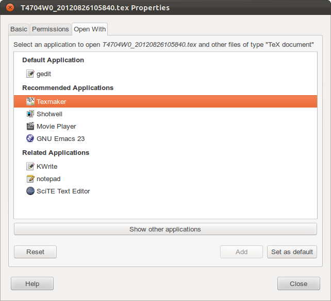This screenshot has height=301, width=331.
Task: Click the Add button
Action: click(x=241, y=252)
